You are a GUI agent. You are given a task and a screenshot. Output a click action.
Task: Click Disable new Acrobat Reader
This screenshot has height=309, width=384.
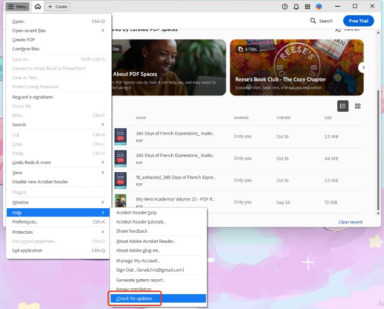[40, 182]
